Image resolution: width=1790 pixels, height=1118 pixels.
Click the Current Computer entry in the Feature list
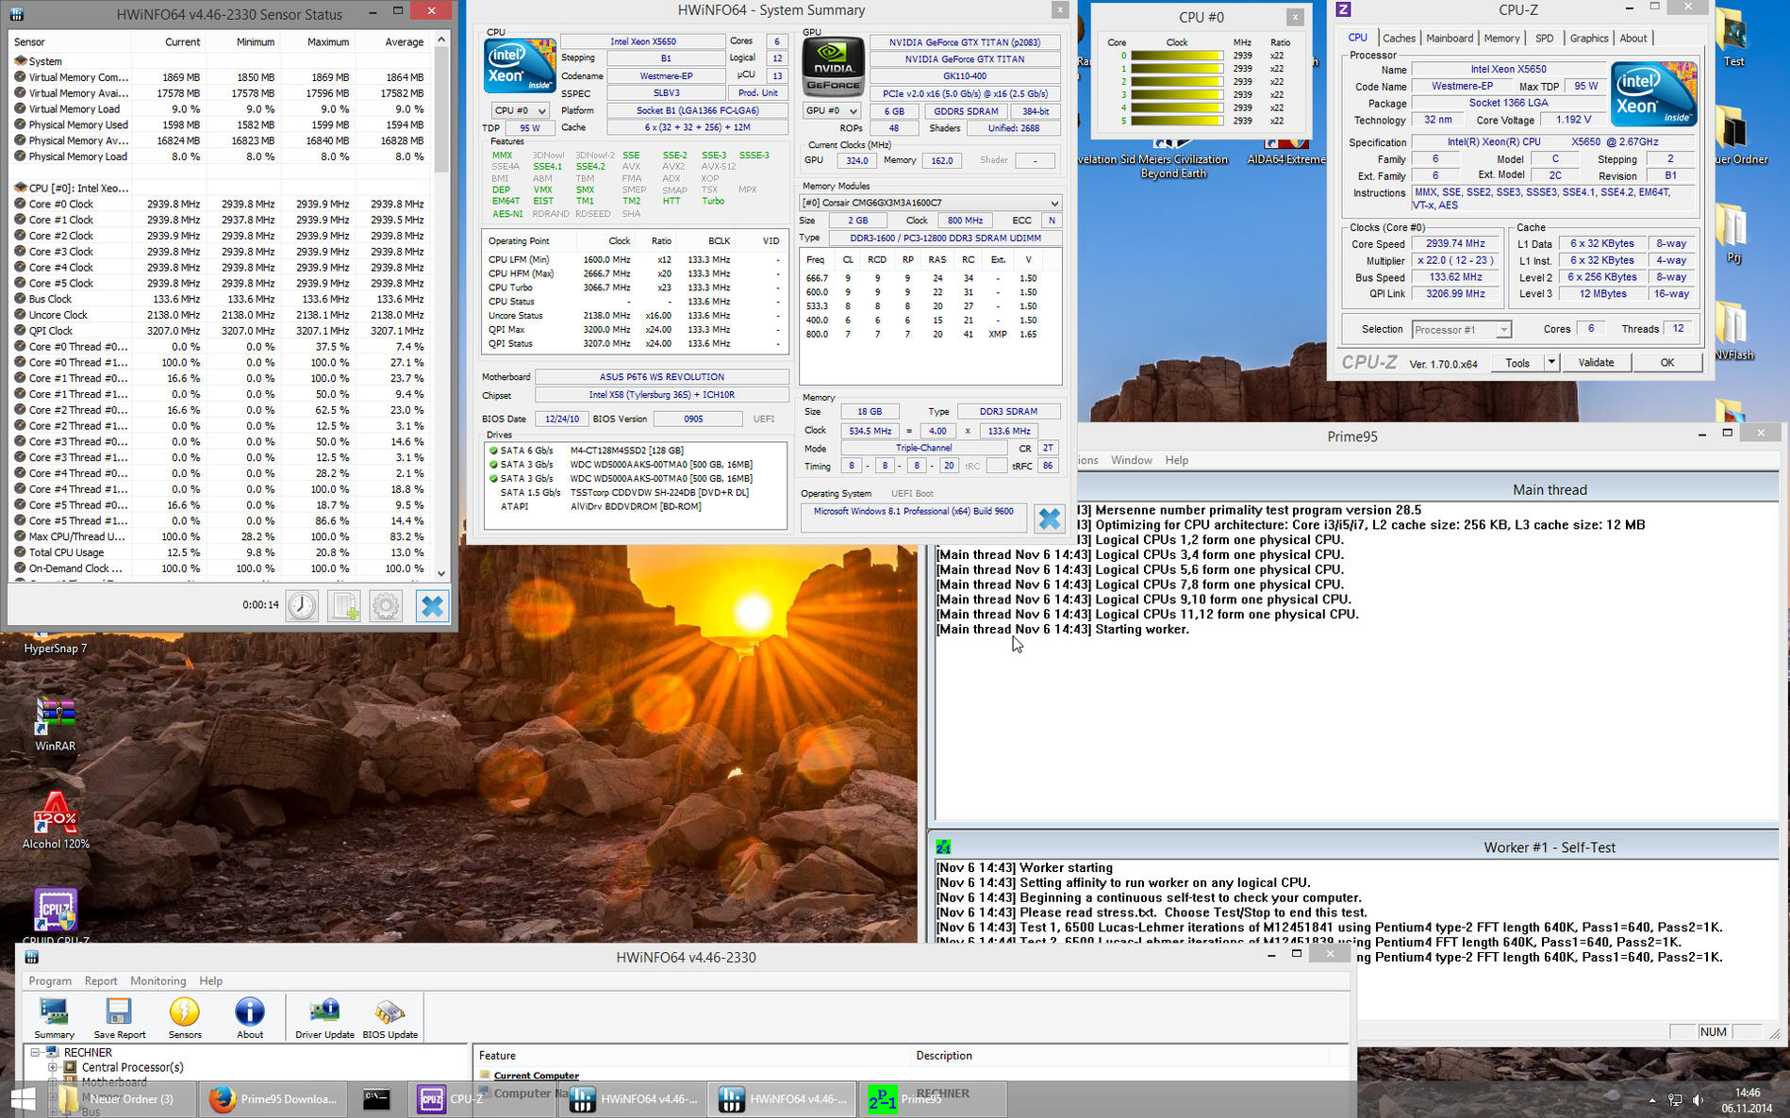[x=536, y=1076]
